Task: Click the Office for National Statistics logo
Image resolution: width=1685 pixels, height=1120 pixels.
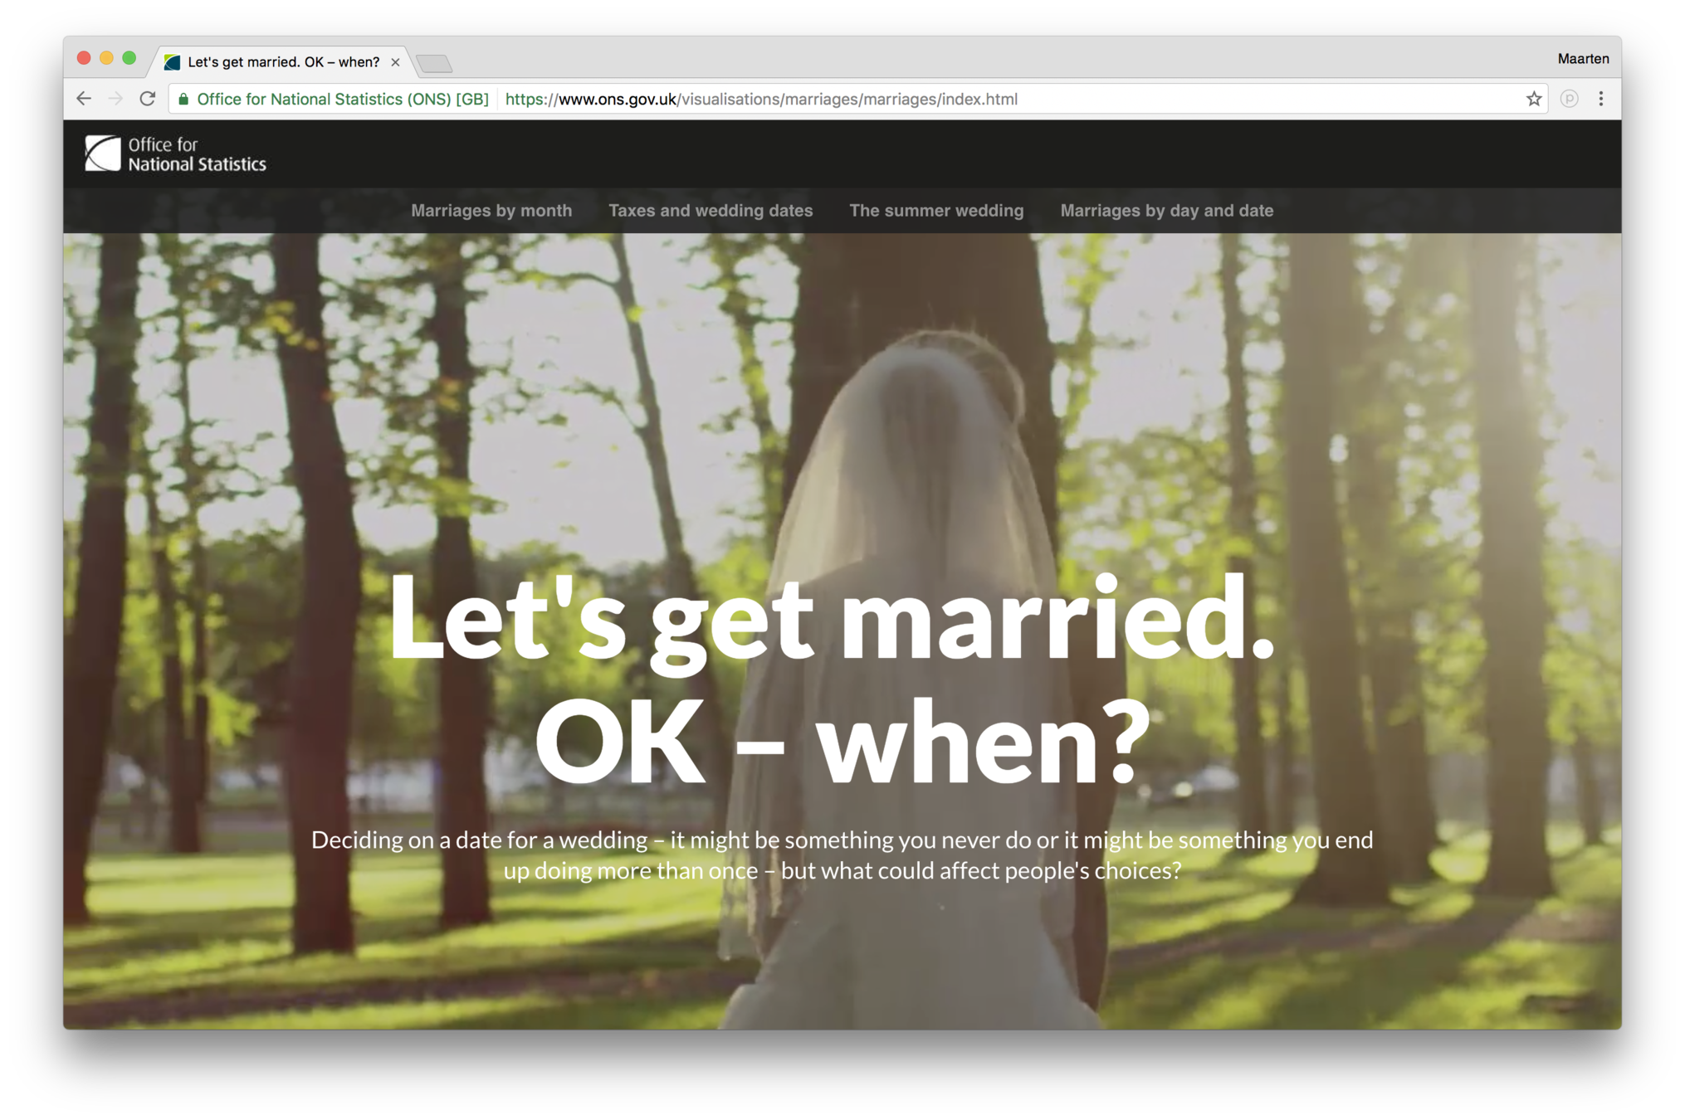Action: (175, 154)
